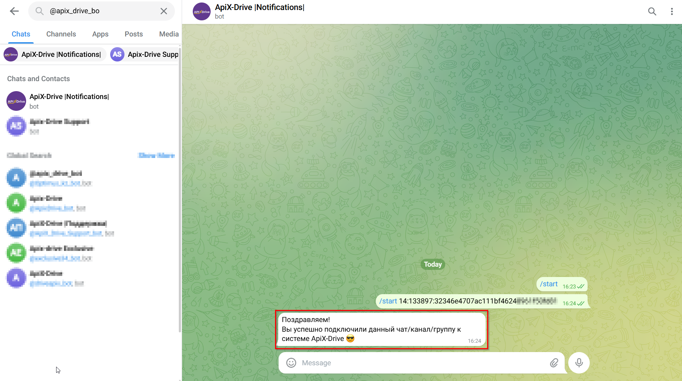Image resolution: width=682 pixels, height=381 pixels.
Task: Clear the @apix_drive_bo search query
Action: (x=164, y=11)
